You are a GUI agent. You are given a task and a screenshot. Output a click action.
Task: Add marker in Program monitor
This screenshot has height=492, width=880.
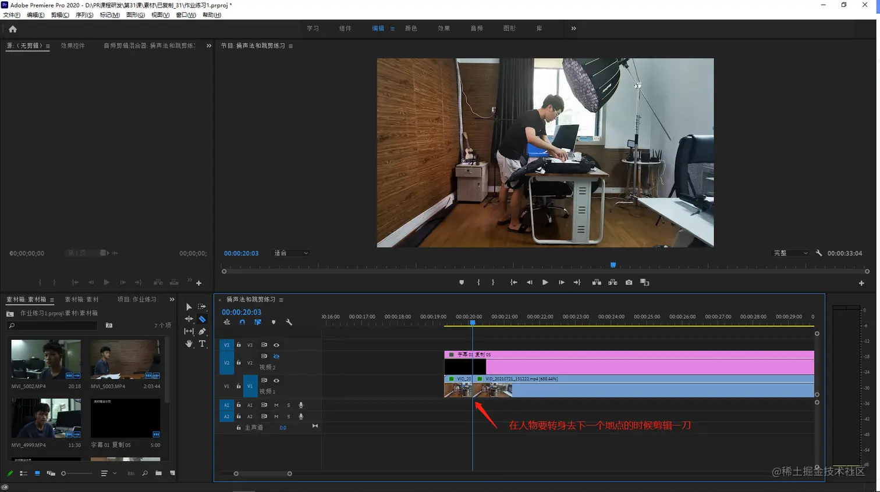[x=462, y=282]
